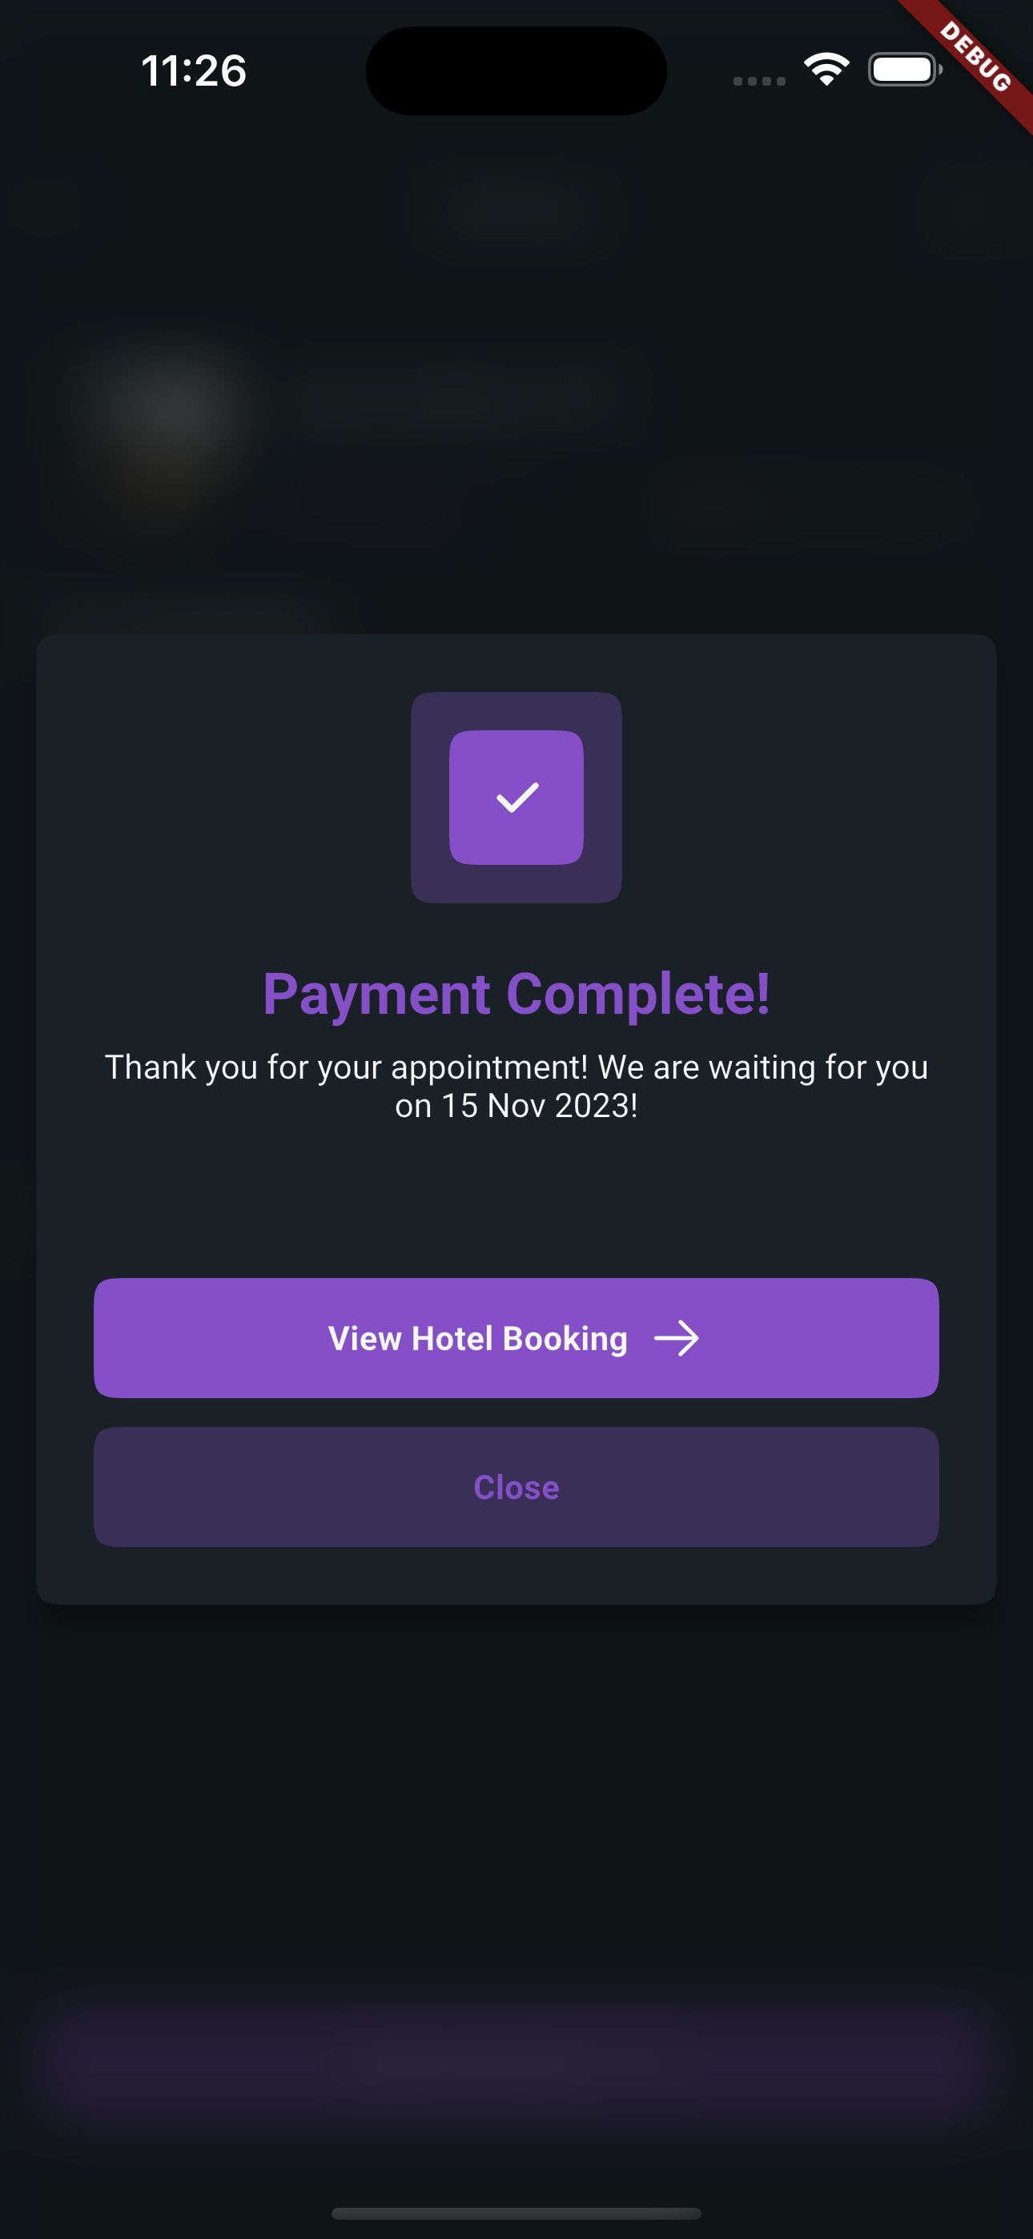Click the Payment Complete! heading

(x=516, y=994)
